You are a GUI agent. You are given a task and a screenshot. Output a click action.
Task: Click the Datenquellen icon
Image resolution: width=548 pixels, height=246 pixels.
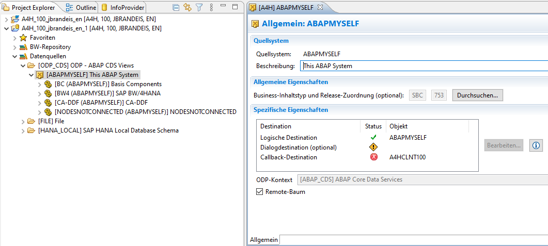[23, 56]
